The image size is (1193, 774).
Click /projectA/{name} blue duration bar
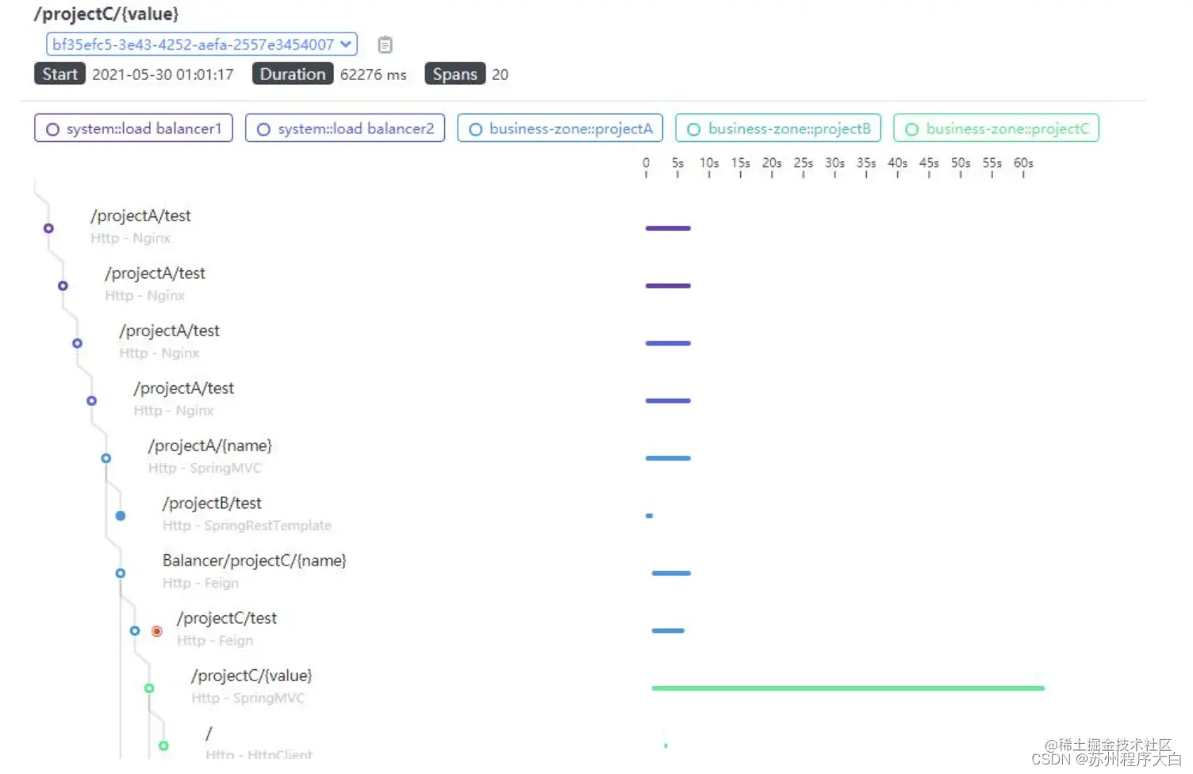pos(668,458)
